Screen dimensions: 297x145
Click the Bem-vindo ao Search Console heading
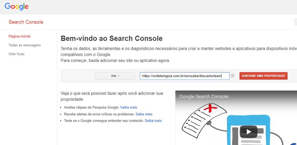coord(112,38)
